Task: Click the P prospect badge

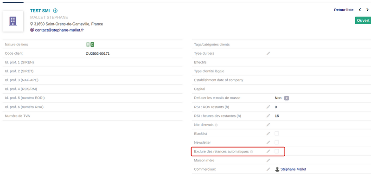Action: click(88, 45)
